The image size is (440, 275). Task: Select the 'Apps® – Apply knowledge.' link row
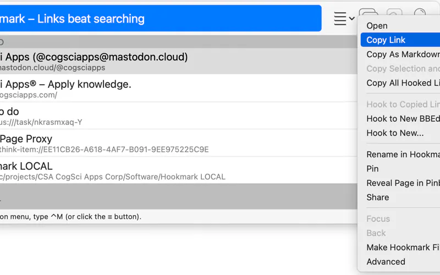tap(178, 88)
